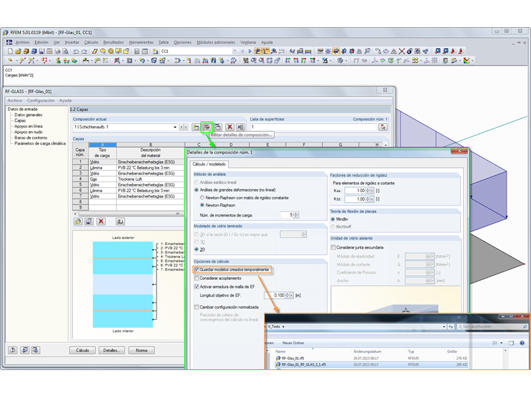
Task: Open the CC1 load case dropdown
Action: (x=235, y=51)
